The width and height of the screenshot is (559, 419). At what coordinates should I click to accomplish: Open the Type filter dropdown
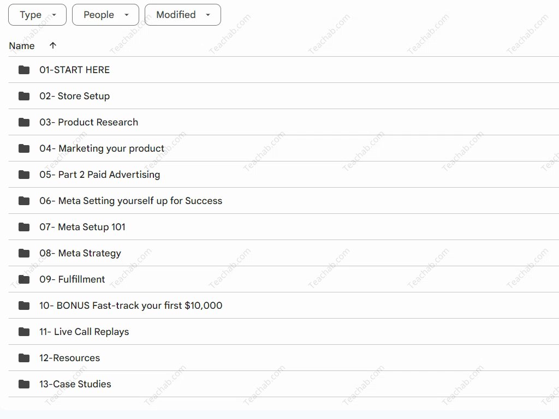click(37, 15)
